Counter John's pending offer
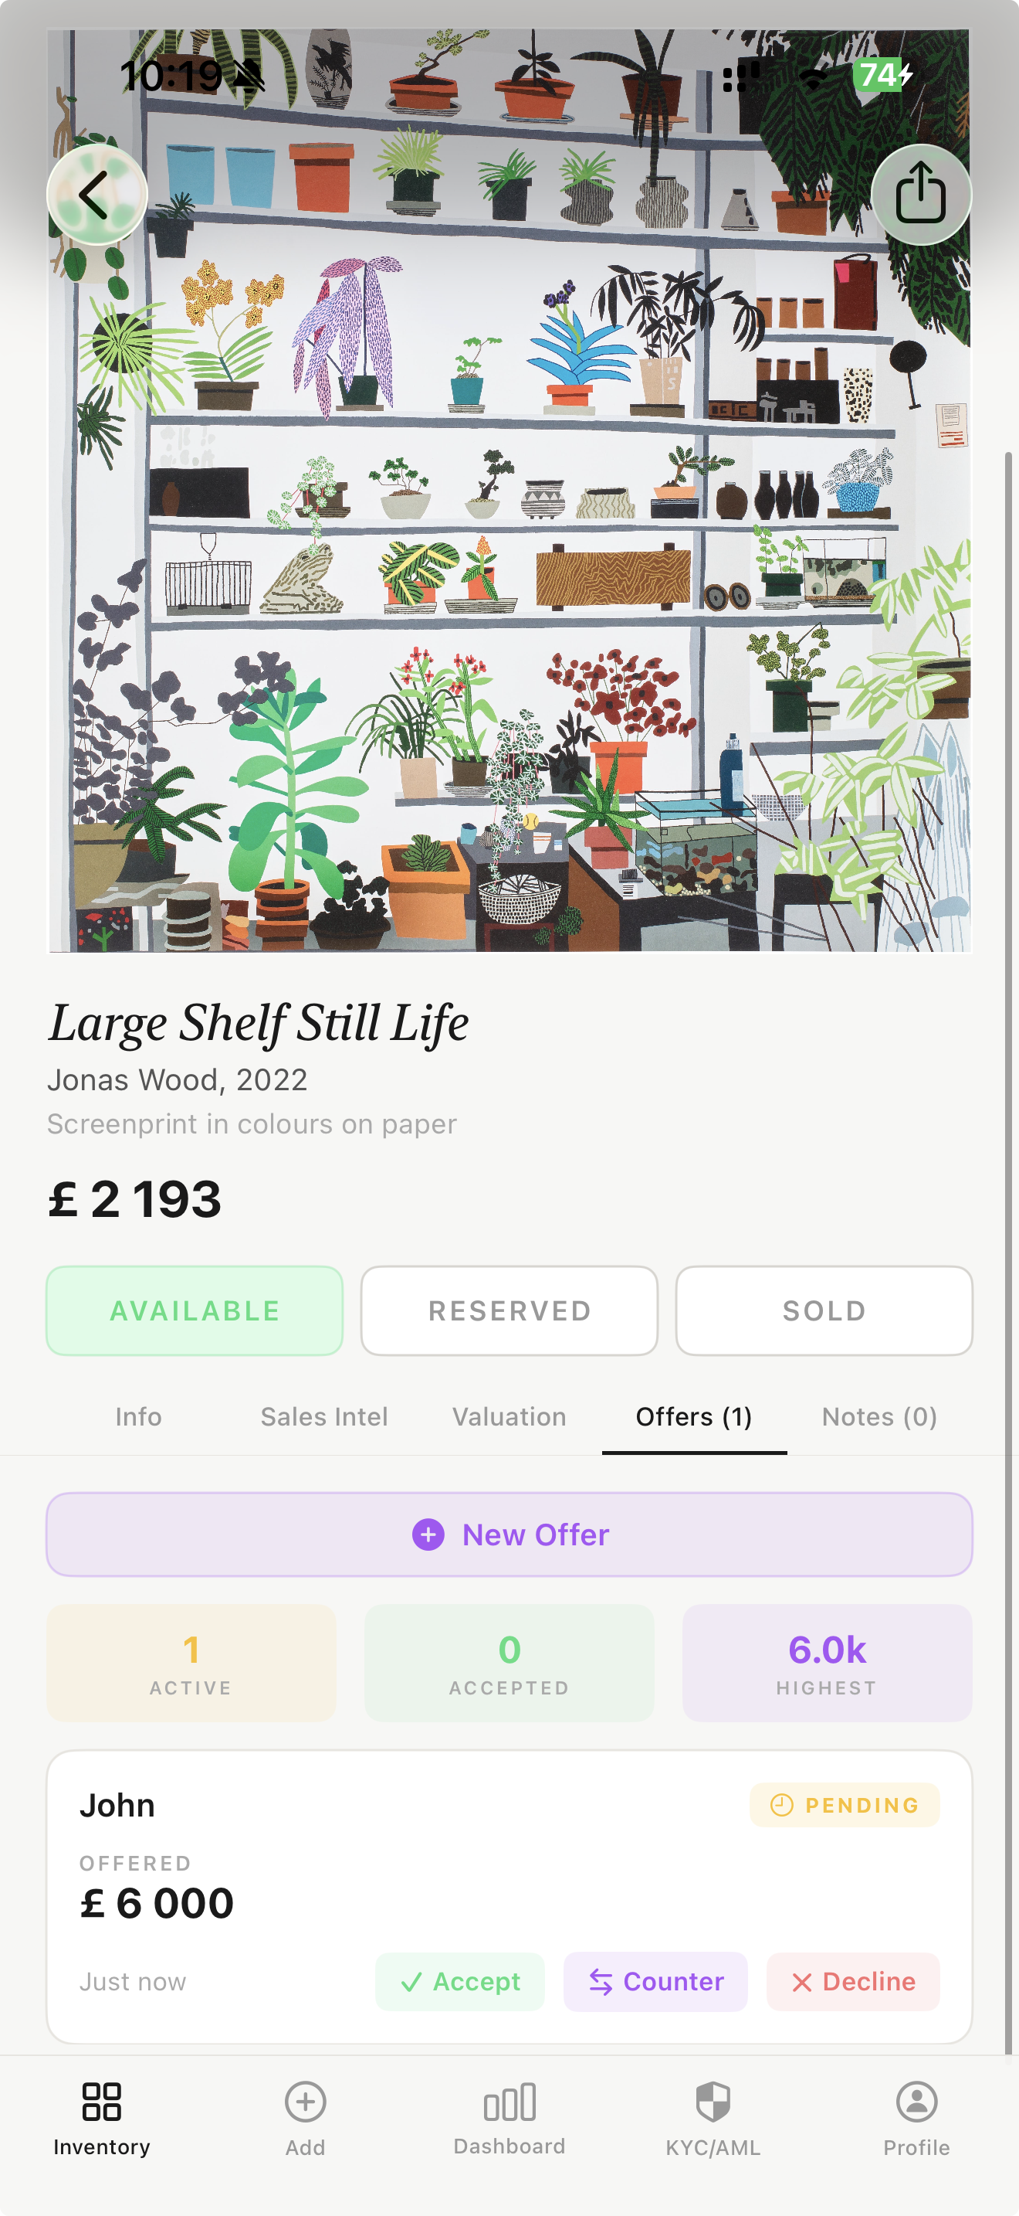Image resolution: width=1019 pixels, height=2216 pixels. pos(655,1981)
